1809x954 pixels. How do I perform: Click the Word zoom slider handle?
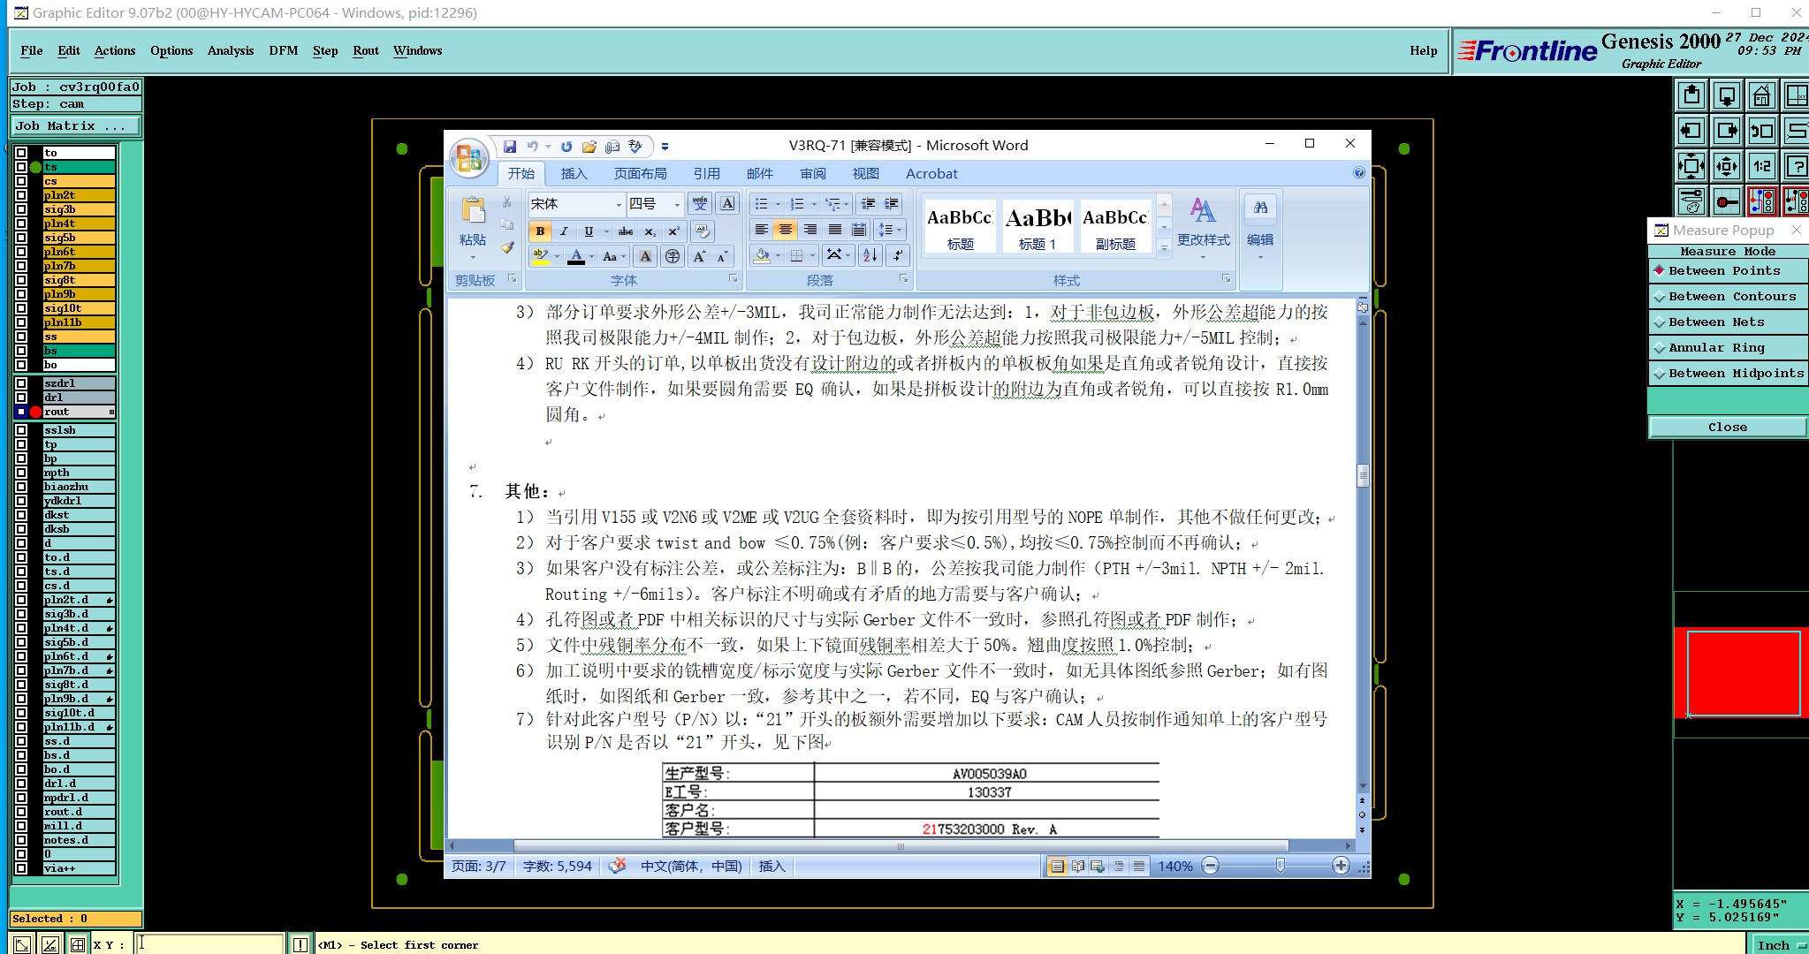point(1280,867)
